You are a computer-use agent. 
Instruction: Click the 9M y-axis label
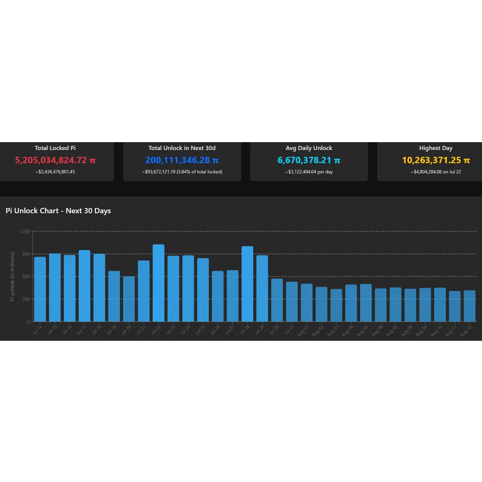pyautogui.click(x=26, y=254)
